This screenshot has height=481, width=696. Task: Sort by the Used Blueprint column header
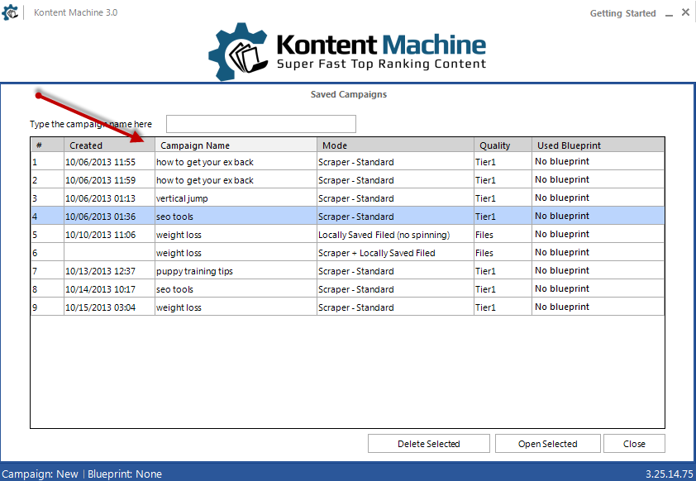[x=598, y=145]
